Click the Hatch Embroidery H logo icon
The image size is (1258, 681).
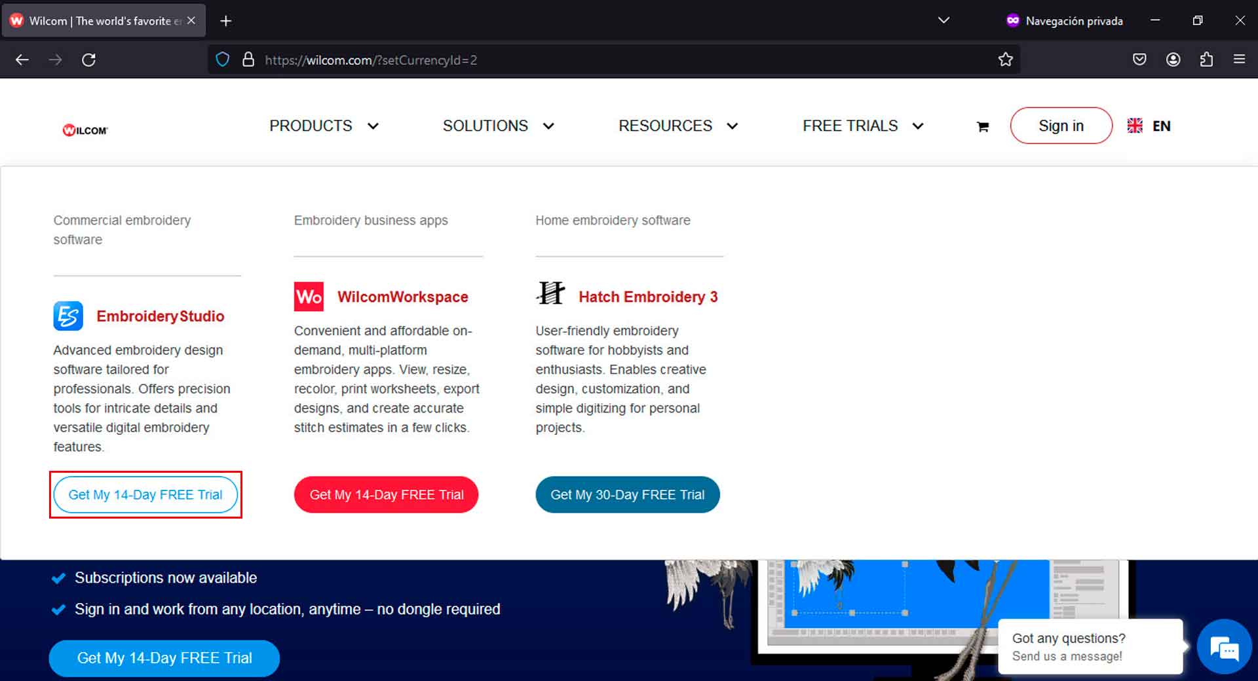550,293
